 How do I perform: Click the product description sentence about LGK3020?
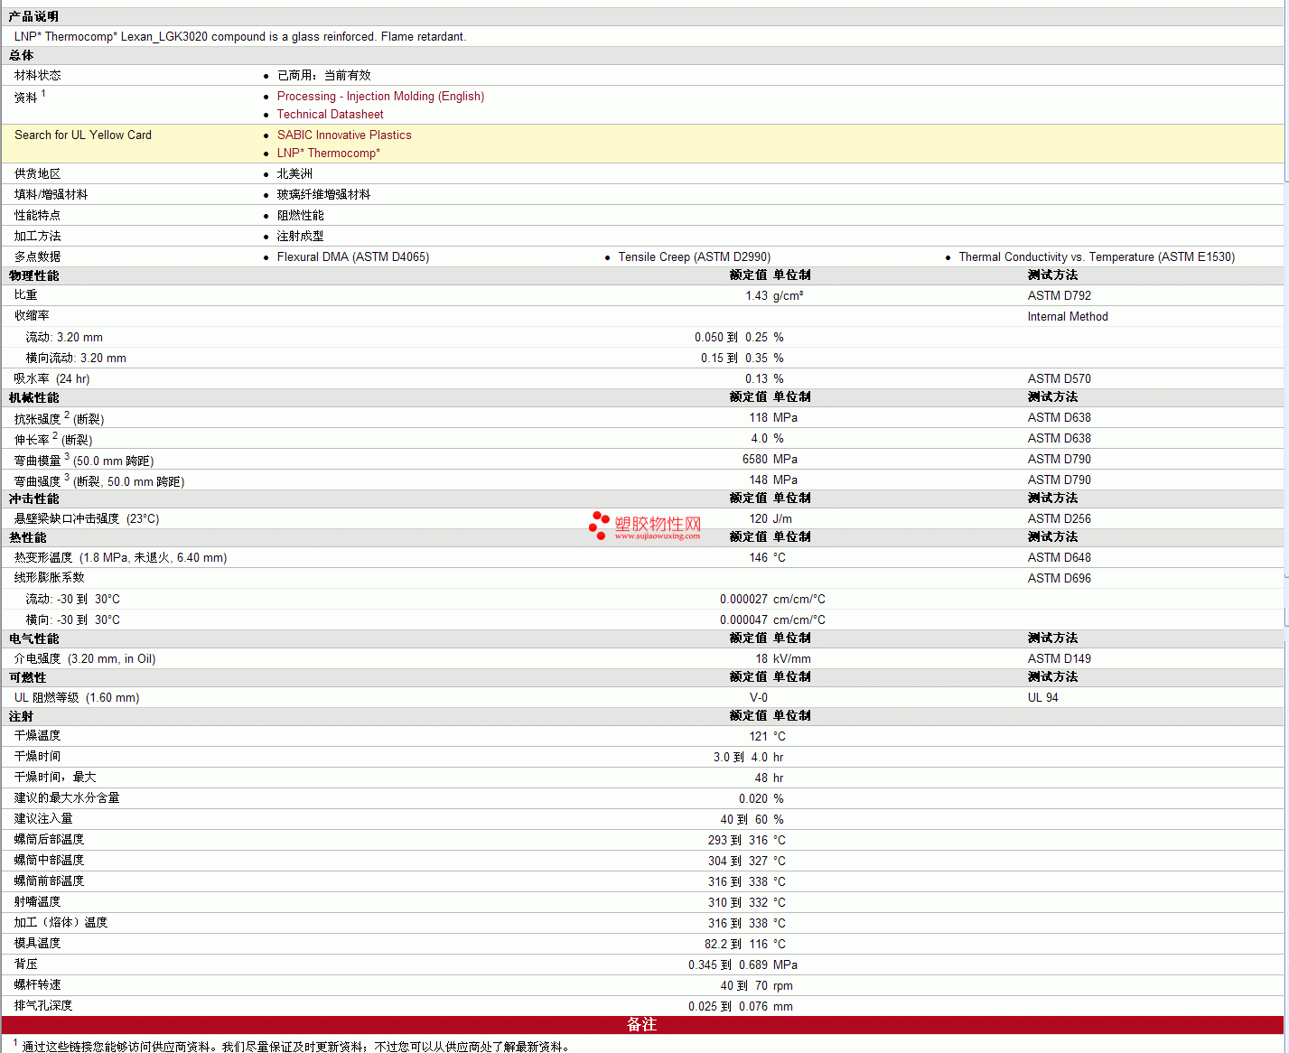tap(240, 37)
